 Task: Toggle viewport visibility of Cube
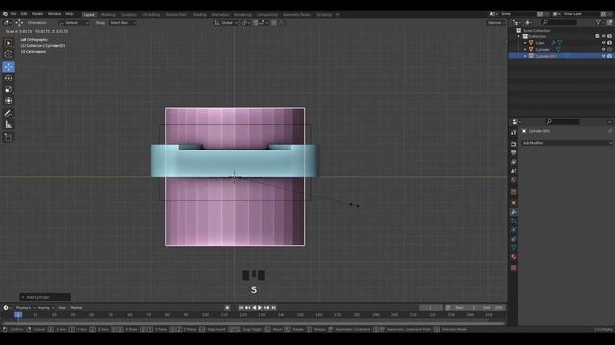603,43
